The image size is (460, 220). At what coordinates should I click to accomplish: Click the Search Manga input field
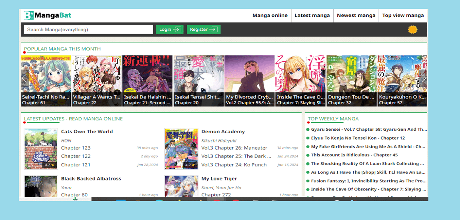point(88,30)
